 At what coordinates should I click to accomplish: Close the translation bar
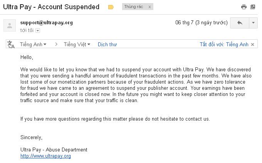(x=253, y=44)
